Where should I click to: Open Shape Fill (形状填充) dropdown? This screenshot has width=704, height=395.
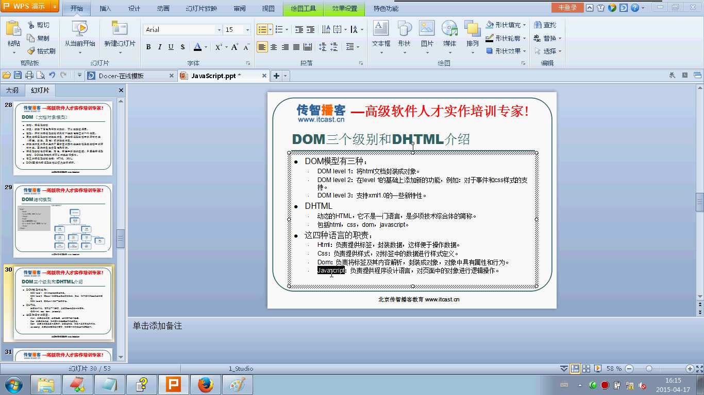tap(524, 25)
